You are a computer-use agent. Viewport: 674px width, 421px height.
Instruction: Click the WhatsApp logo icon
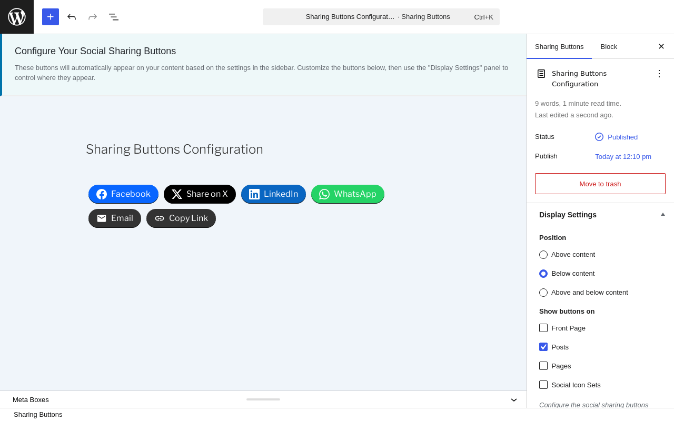click(x=324, y=194)
